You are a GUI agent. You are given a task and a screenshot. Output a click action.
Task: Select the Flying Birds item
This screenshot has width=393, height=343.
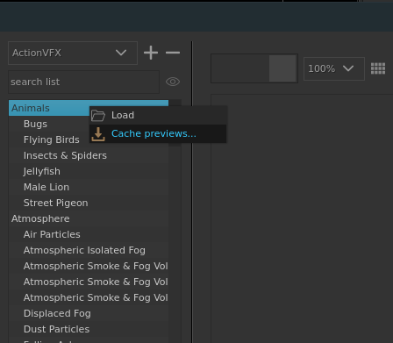(89, 139)
